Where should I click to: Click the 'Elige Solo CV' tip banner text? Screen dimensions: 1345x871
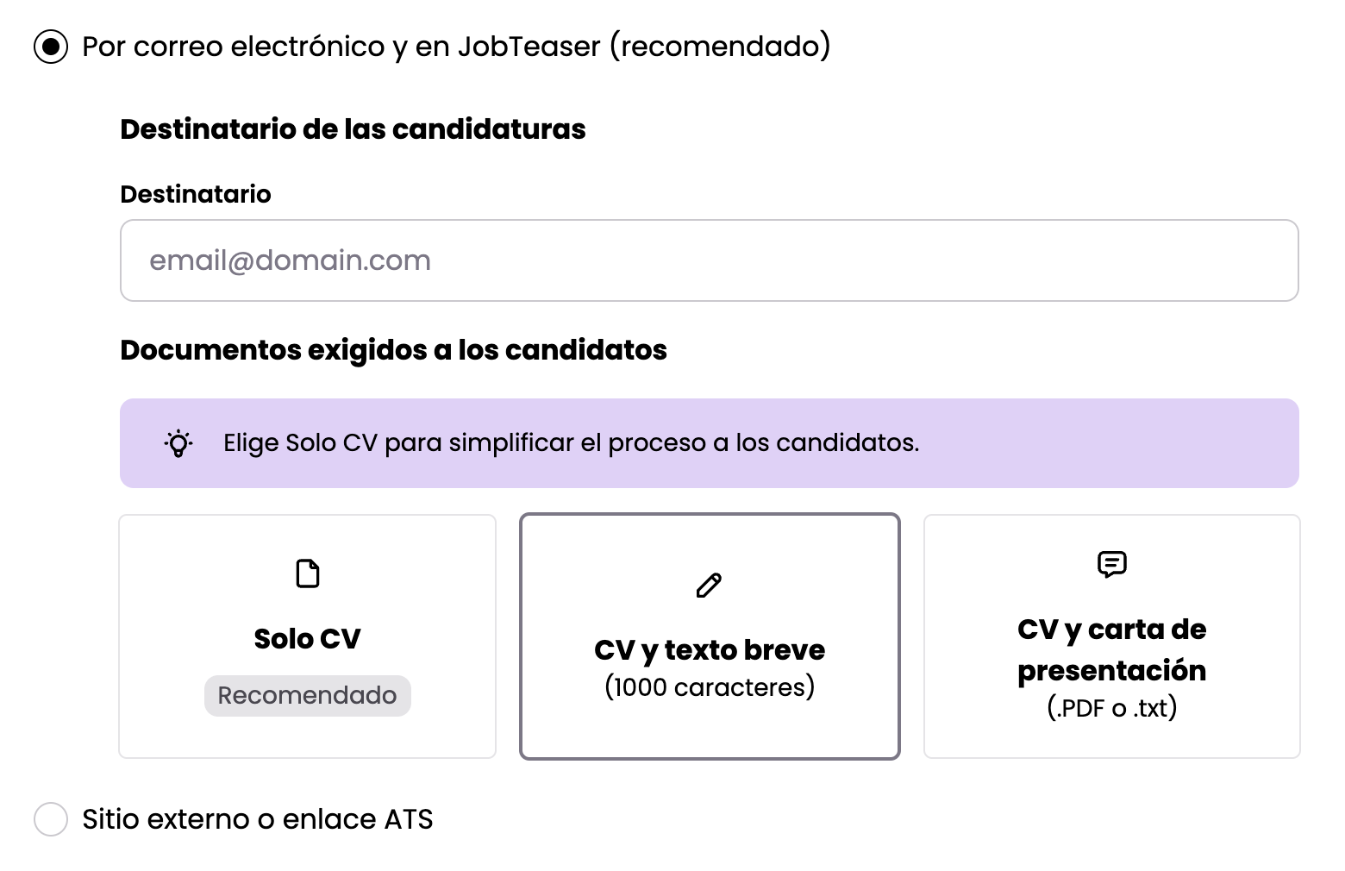tap(572, 443)
